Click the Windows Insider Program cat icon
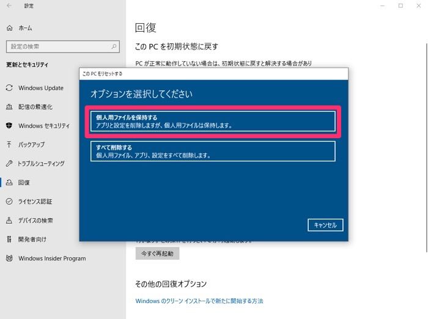The image size is (428, 319). 9,258
